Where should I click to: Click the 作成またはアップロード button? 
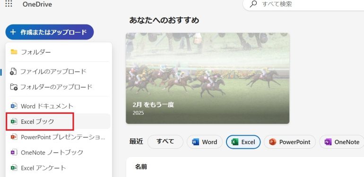50,32
